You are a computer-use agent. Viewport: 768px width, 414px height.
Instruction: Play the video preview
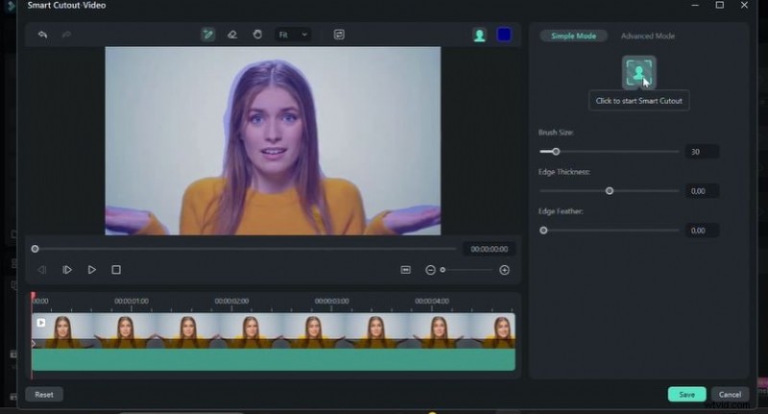click(x=91, y=270)
